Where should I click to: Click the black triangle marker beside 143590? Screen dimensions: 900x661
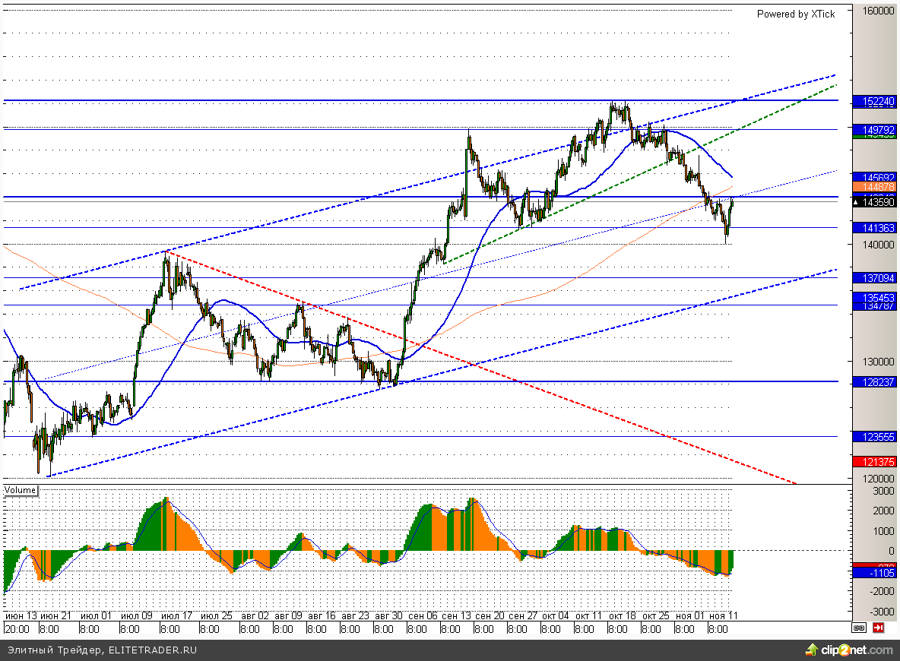856,203
